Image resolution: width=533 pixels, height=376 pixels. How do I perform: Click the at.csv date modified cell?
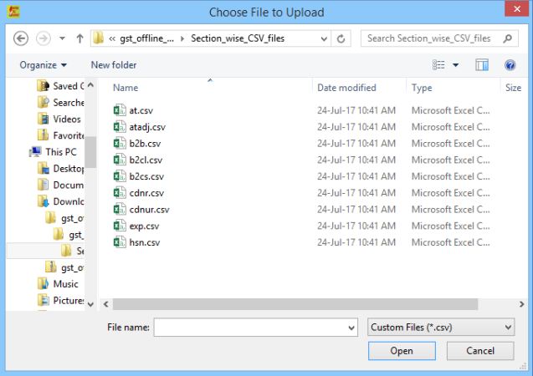click(x=356, y=110)
